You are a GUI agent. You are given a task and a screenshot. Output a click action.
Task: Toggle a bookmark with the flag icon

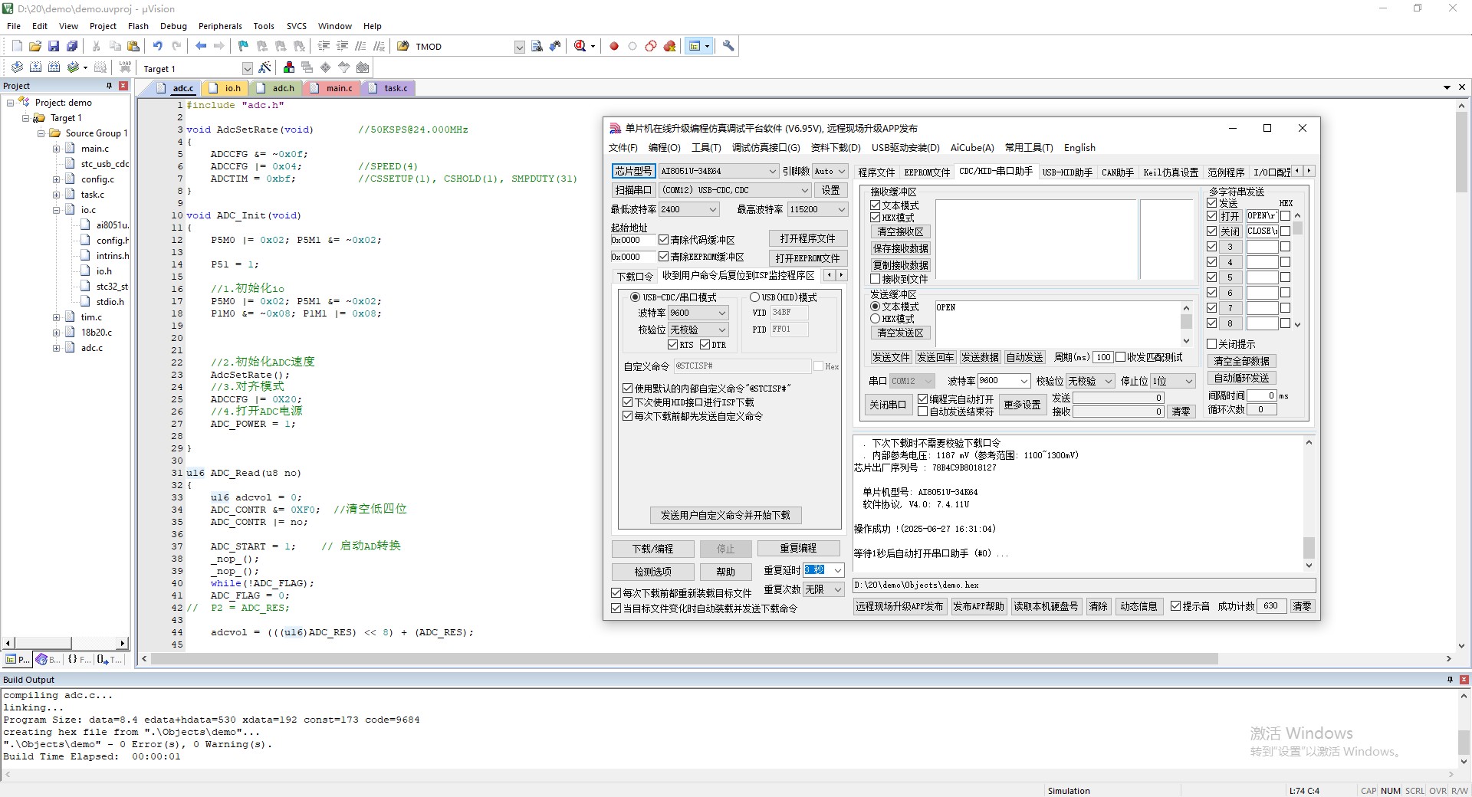(243, 46)
